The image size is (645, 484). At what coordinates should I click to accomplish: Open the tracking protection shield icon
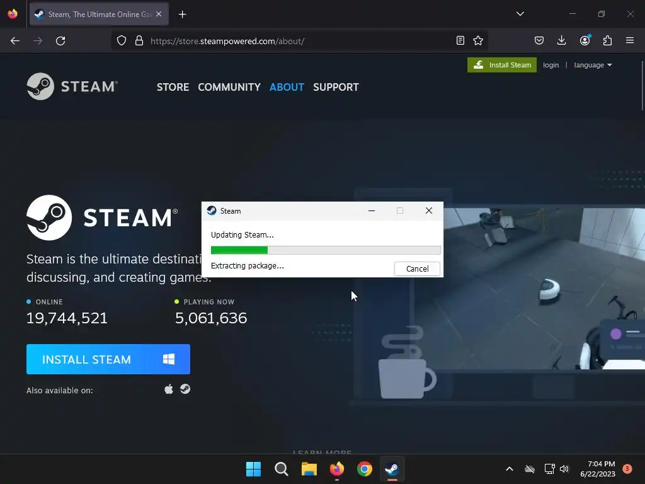(x=122, y=41)
